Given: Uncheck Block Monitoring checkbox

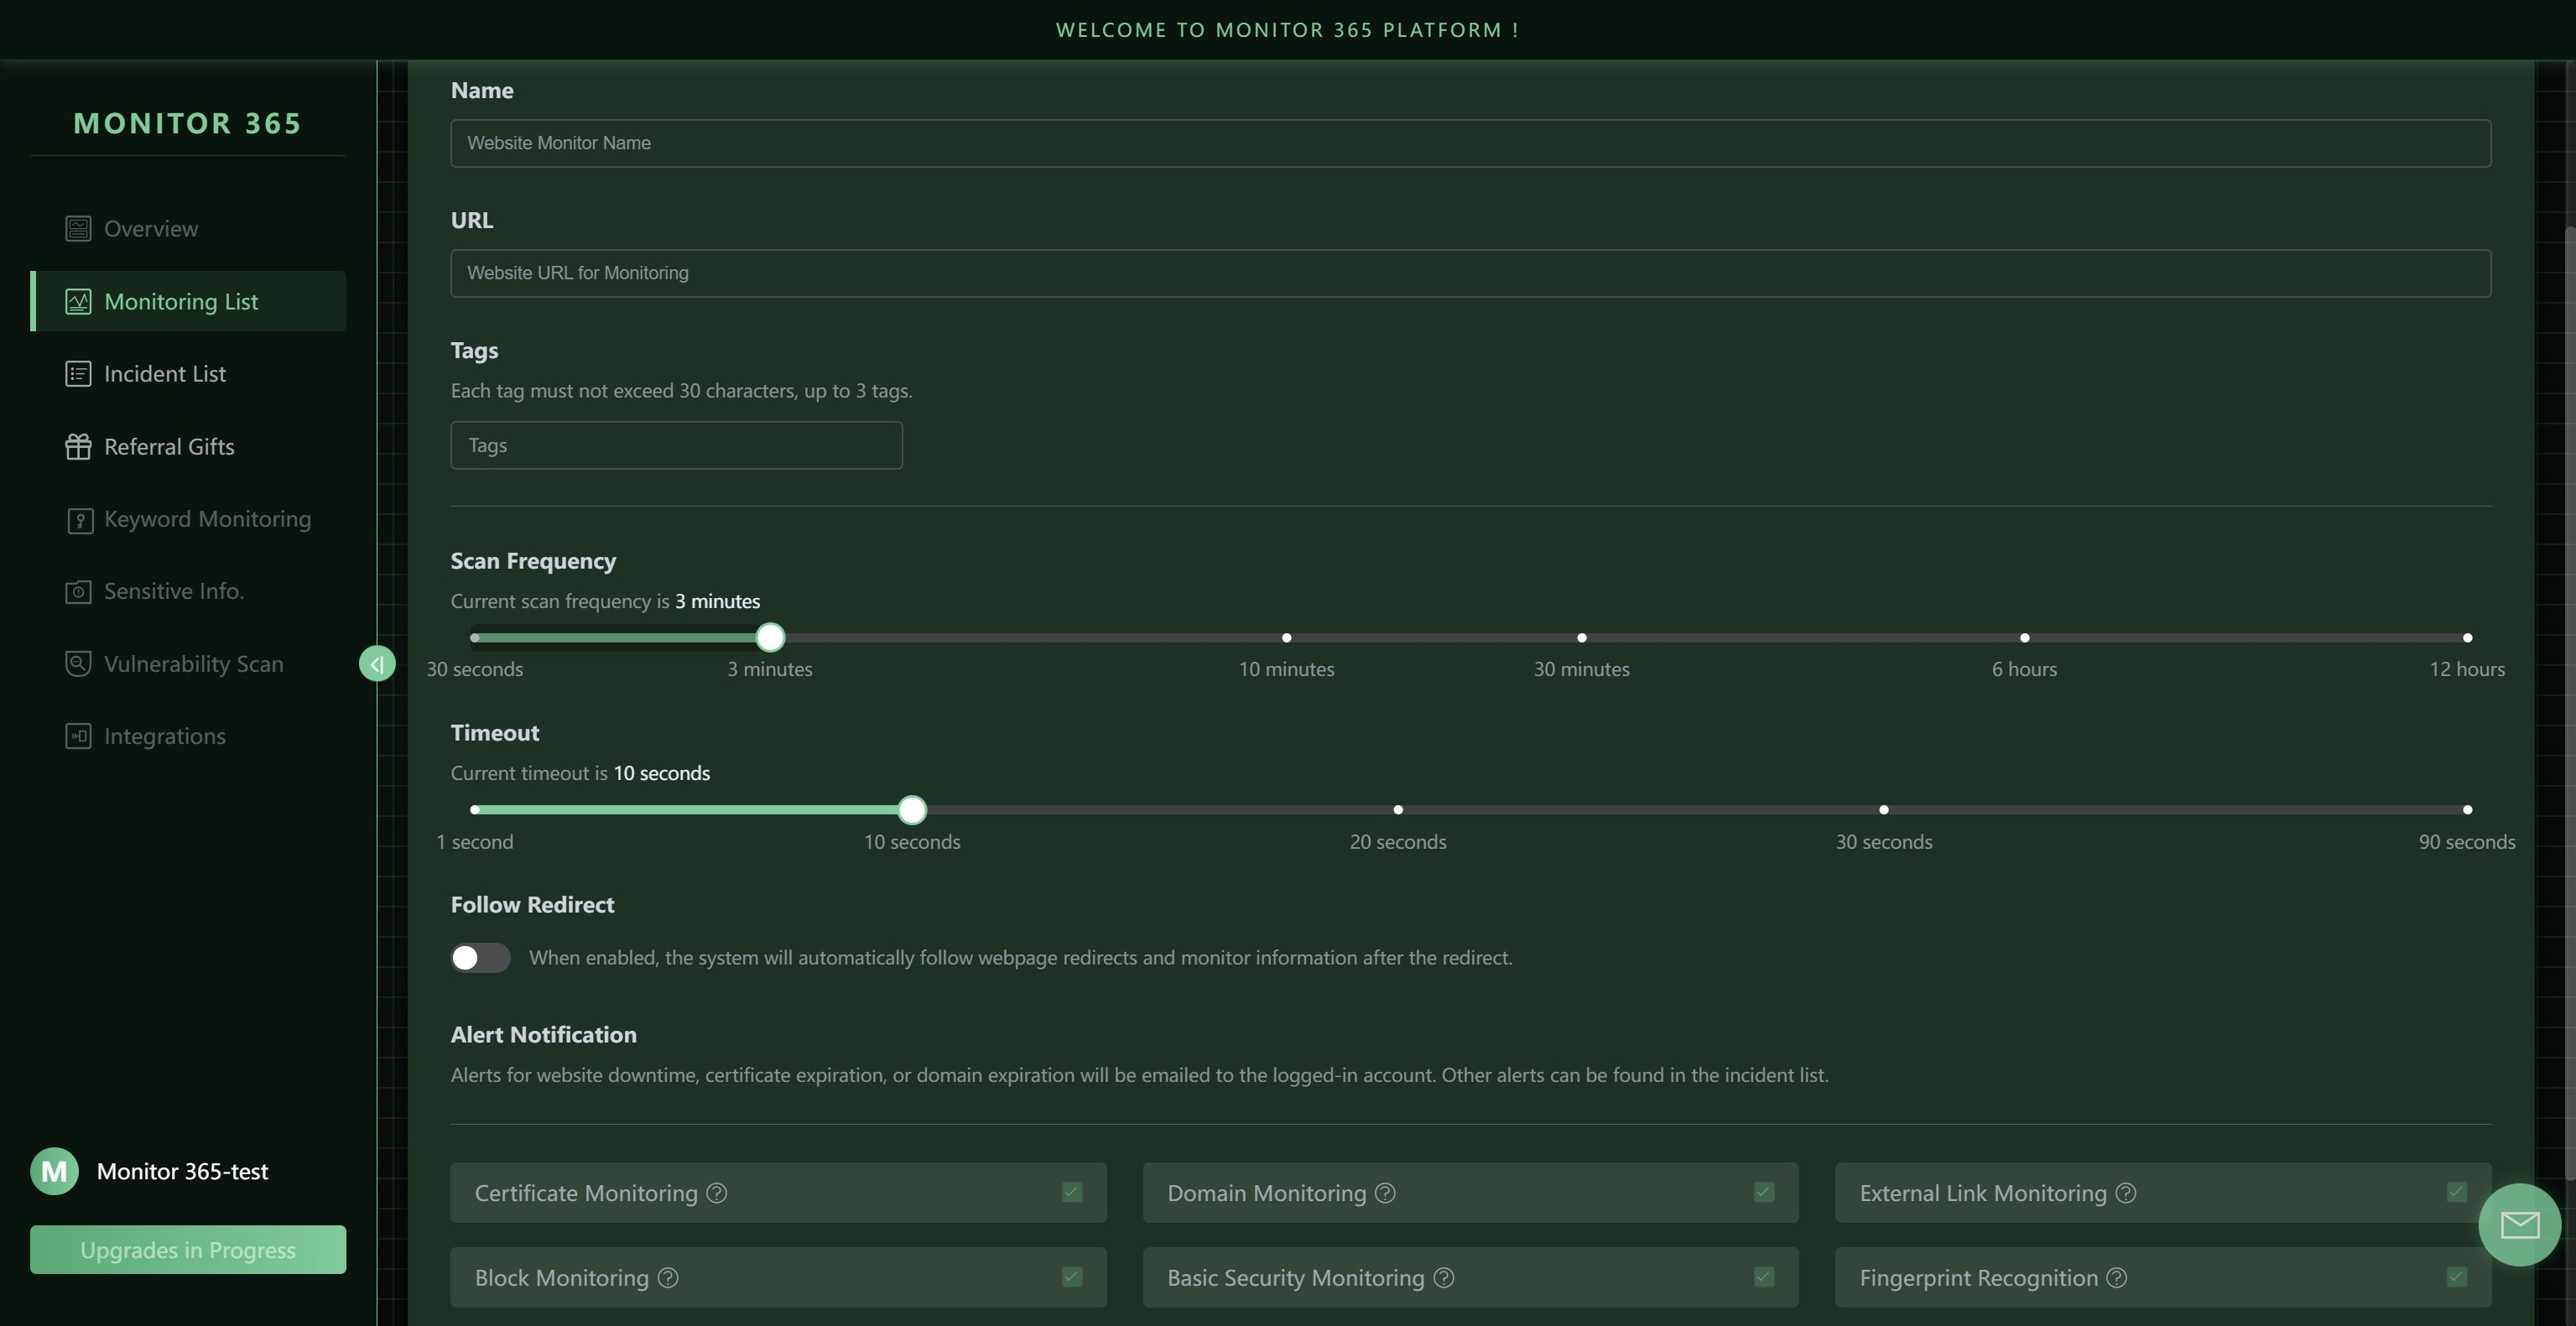Looking at the screenshot, I should [x=1072, y=1277].
